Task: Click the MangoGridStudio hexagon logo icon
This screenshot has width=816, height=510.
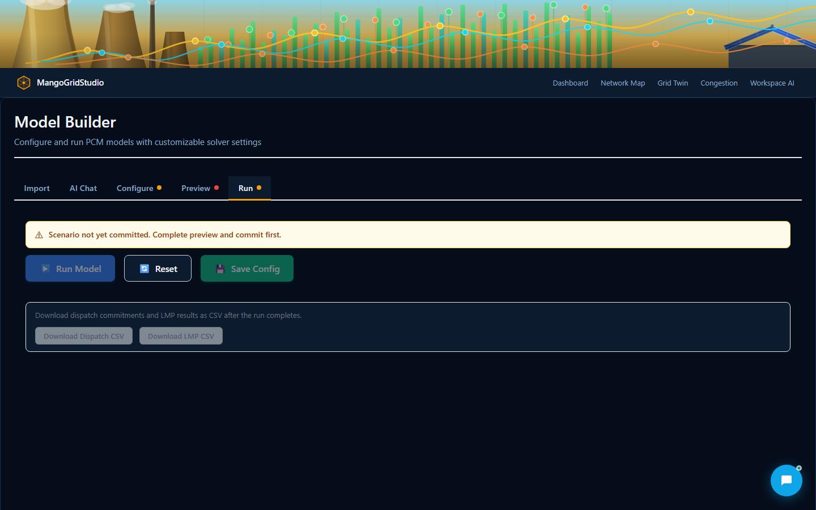Action: [24, 83]
